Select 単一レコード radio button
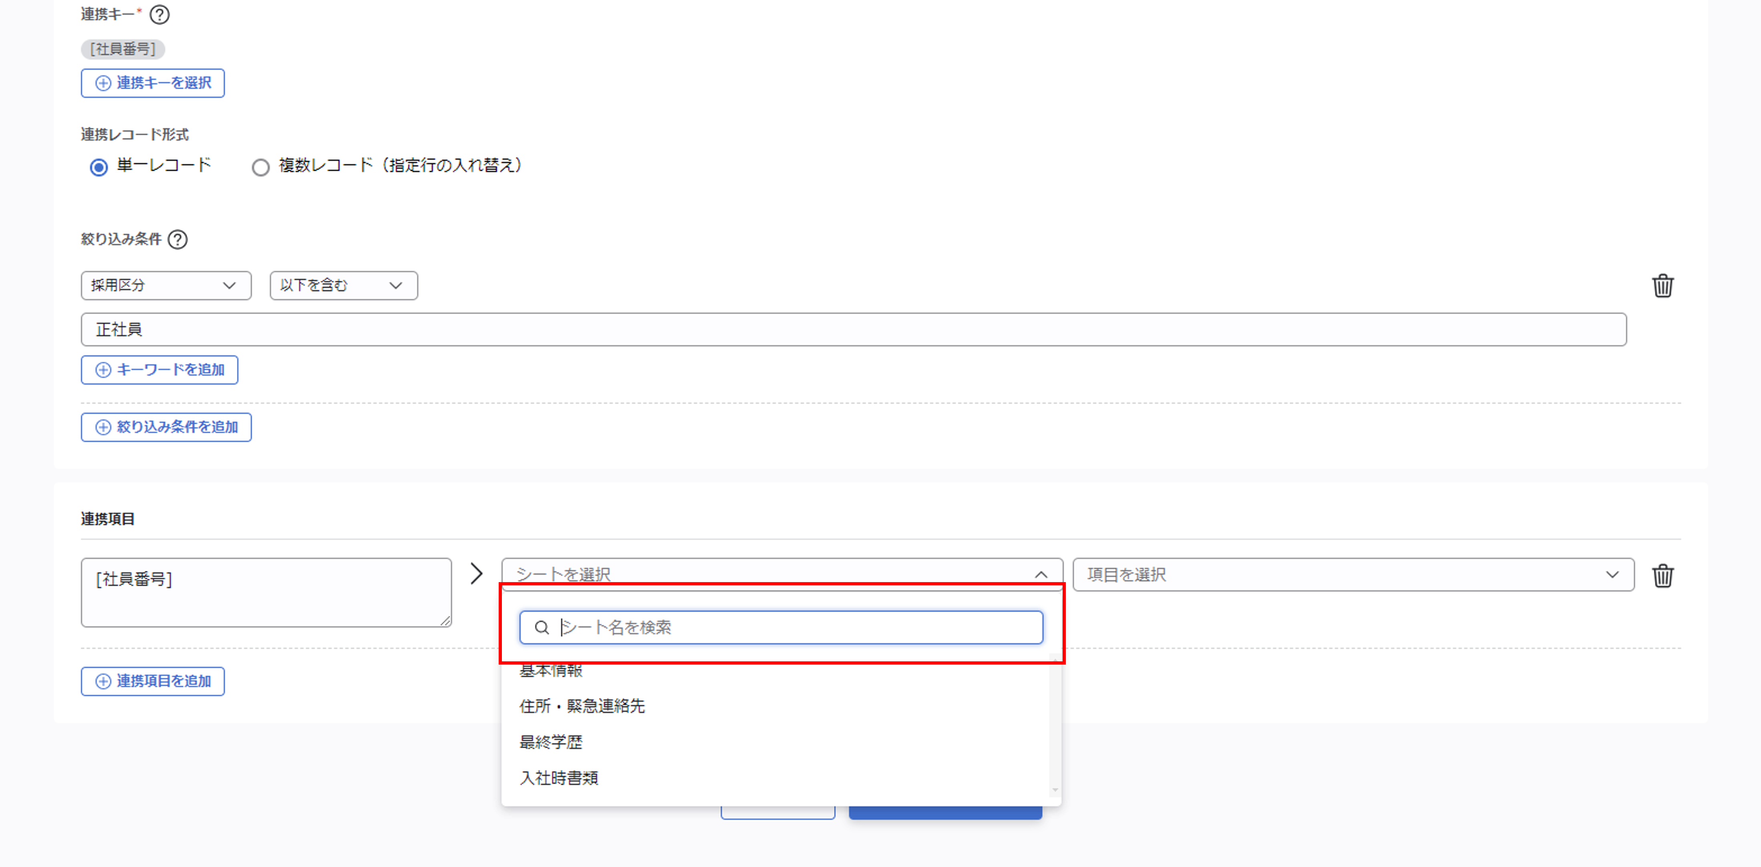The image size is (1761, 867). (98, 167)
